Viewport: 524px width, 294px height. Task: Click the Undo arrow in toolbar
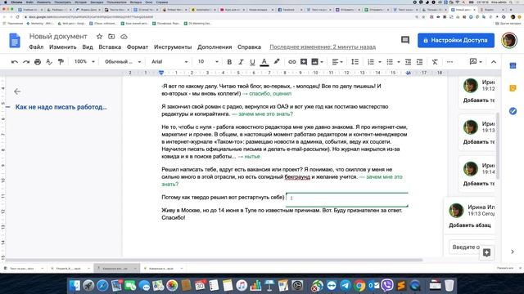tap(15, 62)
